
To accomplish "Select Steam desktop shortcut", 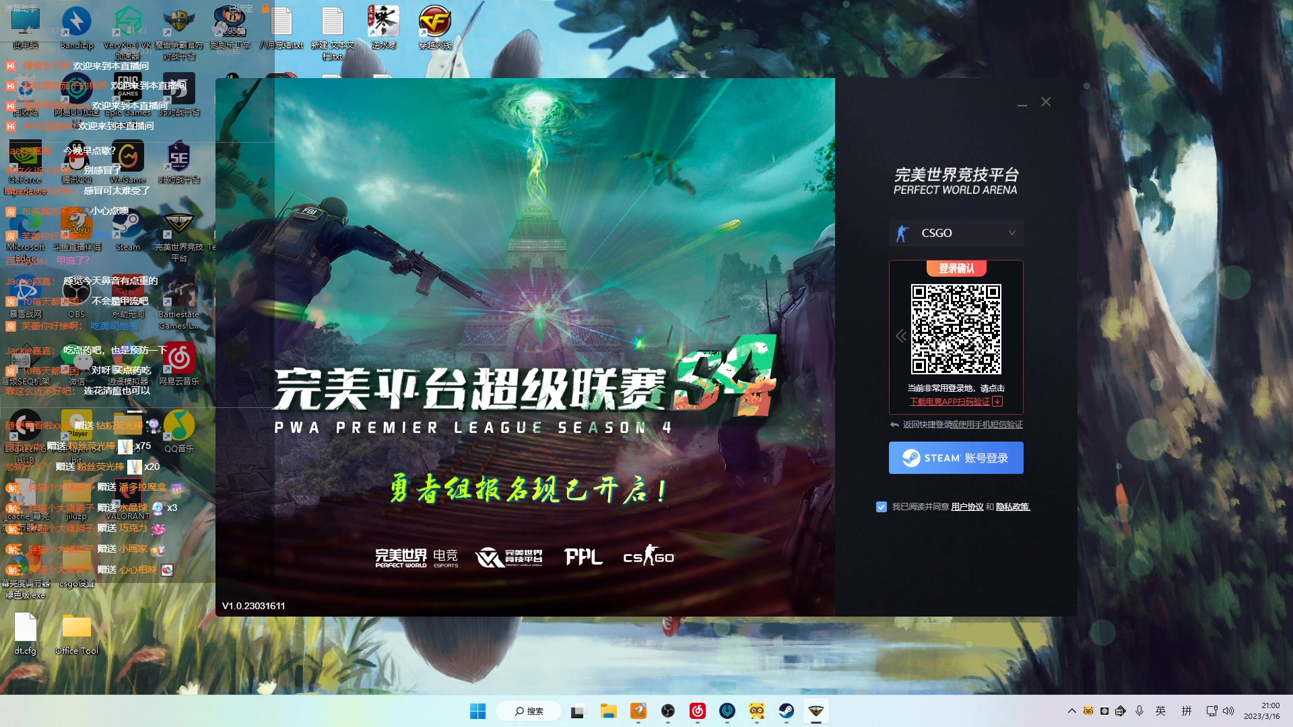I will [x=128, y=230].
